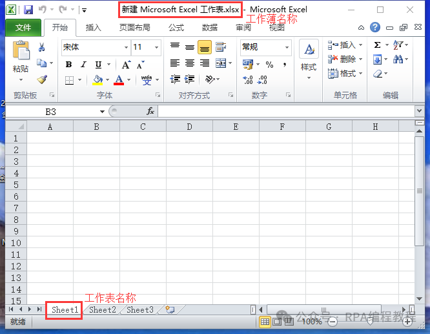Decrease font size with small A icon
Image resolution: width=430 pixels, height=334 pixels.
(141, 65)
